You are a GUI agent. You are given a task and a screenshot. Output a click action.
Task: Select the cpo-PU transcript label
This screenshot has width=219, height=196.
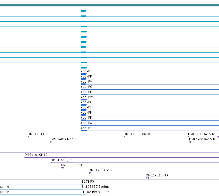pos(86,92)
